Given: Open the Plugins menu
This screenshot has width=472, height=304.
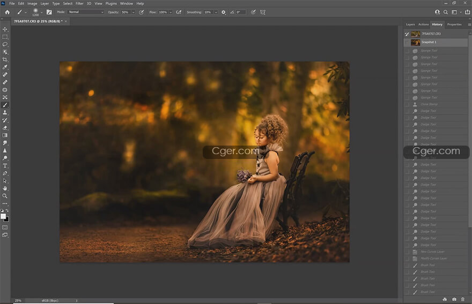Looking at the screenshot, I should click(111, 4).
